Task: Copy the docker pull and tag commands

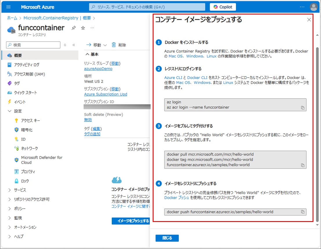Action: pos(302,165)
